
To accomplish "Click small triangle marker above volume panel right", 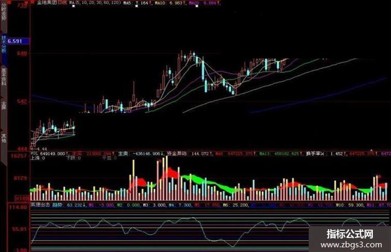I will (372, 150).
